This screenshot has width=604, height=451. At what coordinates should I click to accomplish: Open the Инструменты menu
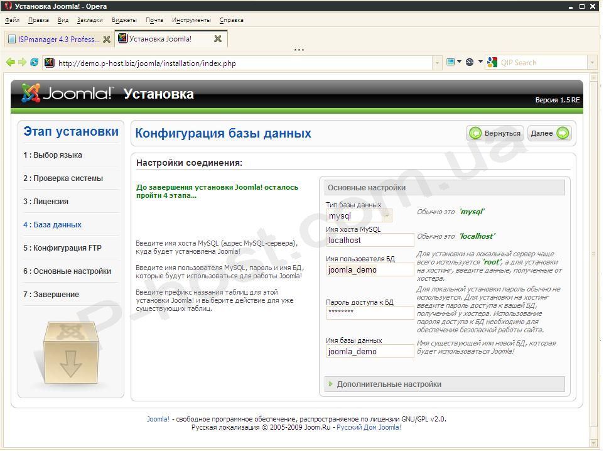coord(191,20)
